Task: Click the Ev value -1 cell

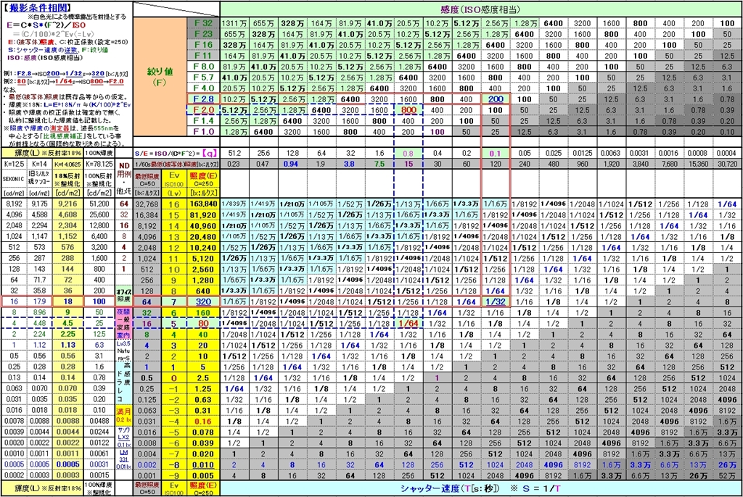Action: point(174,388)
